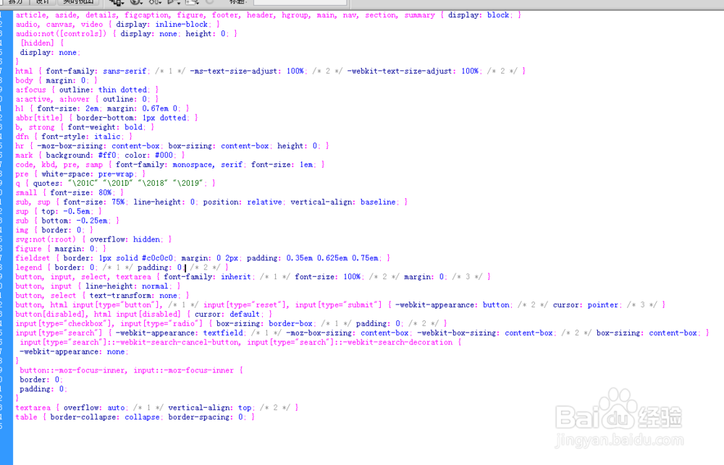
Task: Click '-webkit-appearance: none' declaration
Action: (72, 351)
